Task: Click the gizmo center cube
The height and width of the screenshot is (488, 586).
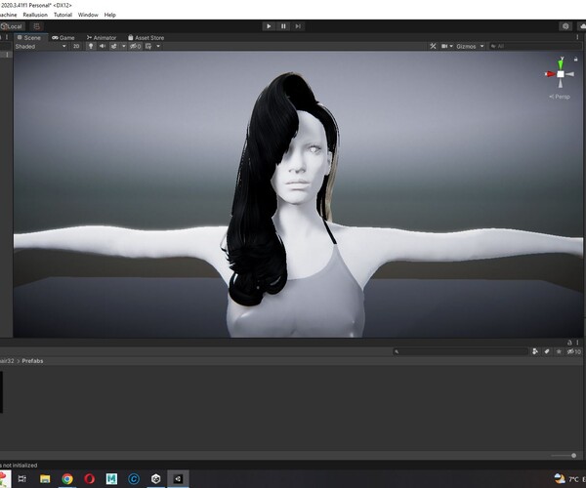Action: click(x=561, y=74)
